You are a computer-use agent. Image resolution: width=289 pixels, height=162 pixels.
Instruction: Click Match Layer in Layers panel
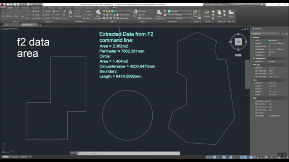coord(122,18)
